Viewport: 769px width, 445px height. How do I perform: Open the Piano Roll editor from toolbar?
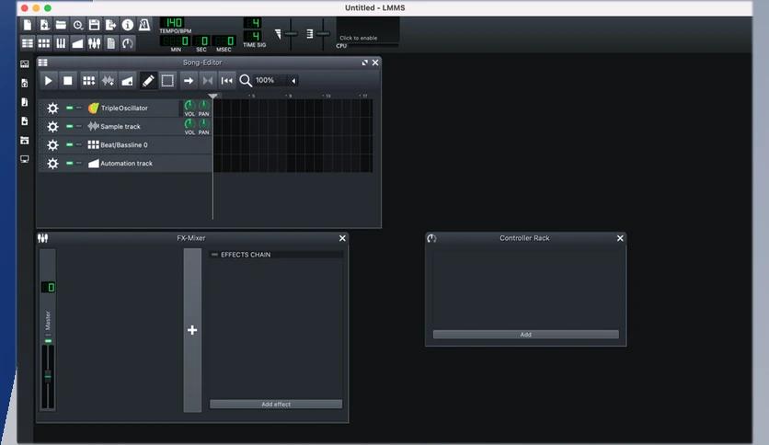[x=61, y=43]
